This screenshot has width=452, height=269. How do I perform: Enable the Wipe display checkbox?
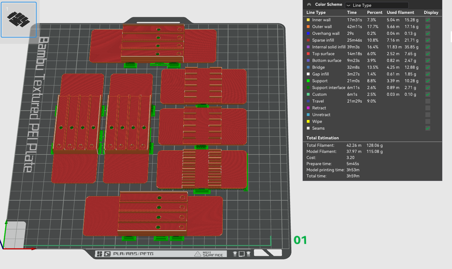tap(427, 122)
